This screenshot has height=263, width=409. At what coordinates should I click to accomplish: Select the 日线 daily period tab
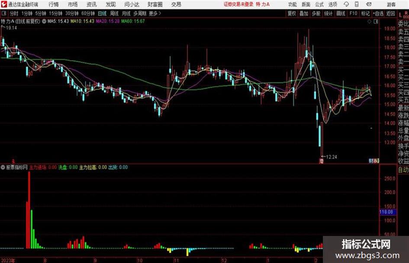(102, 13)
